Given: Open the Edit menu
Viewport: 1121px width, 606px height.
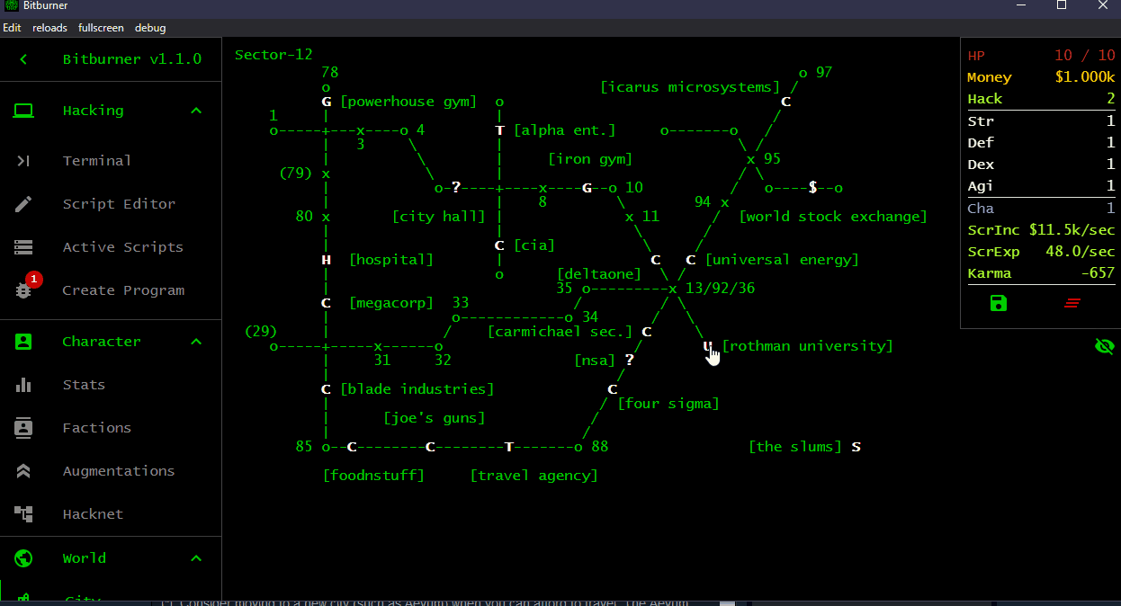Looking at the screenshot, I should [12, 28].
